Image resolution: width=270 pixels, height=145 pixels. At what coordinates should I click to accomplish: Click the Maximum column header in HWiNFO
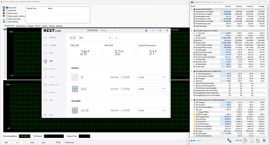tap(250, 6)
